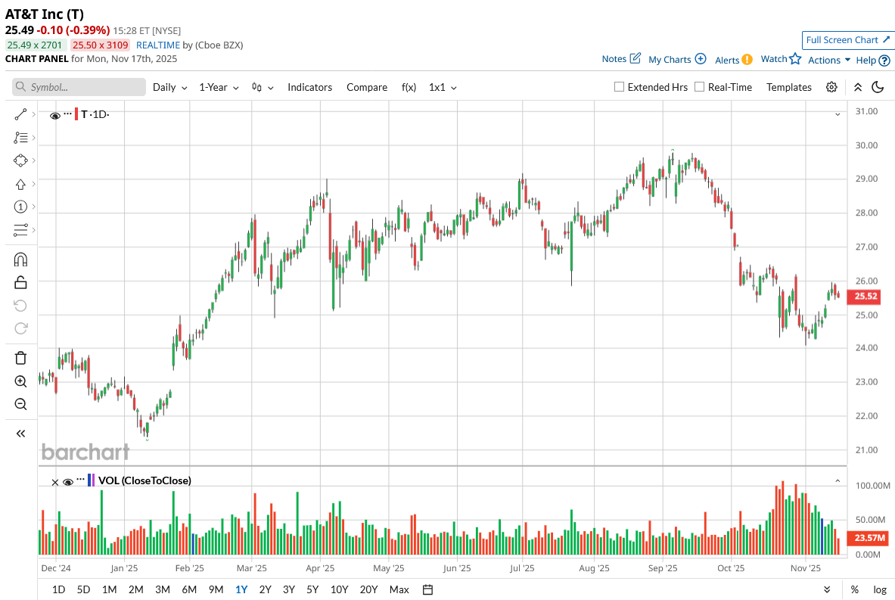Open the Daily frequency dropdown
This screenshot has height=600, width=895.
(x=169, y=87)
